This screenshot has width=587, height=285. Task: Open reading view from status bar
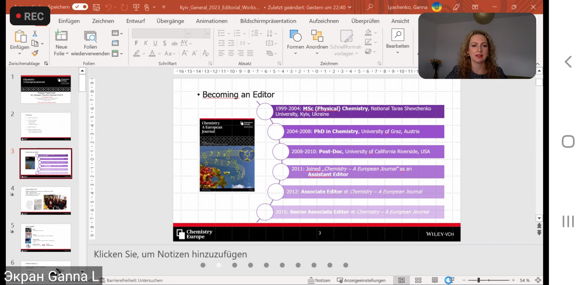tap(434, 280)
